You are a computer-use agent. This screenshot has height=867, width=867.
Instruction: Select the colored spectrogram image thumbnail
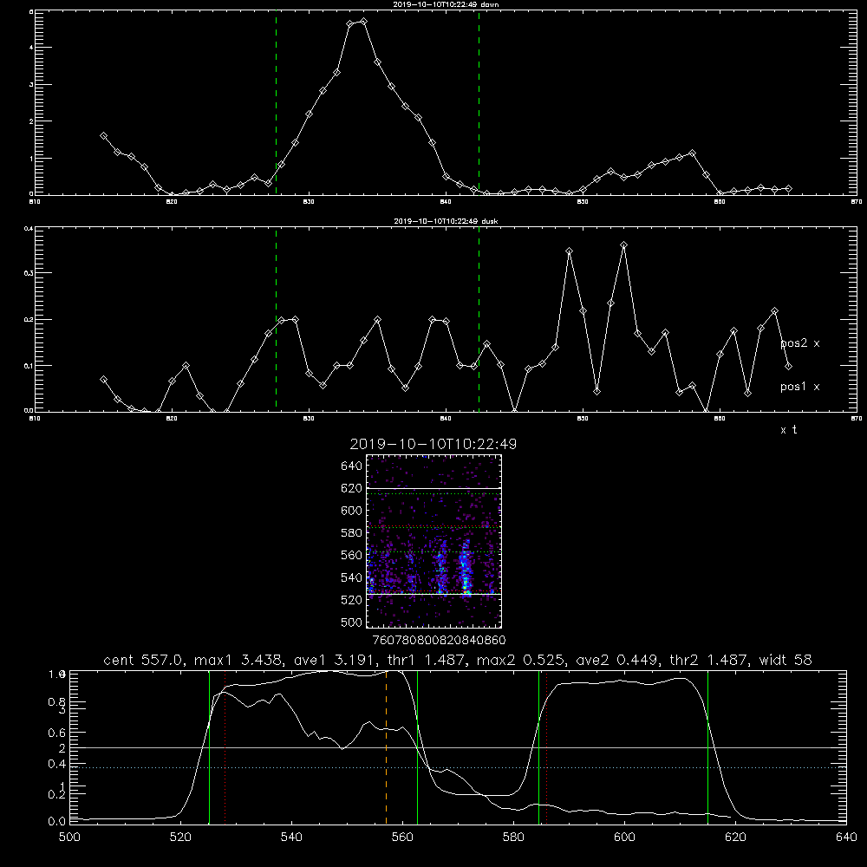[434, 541]
